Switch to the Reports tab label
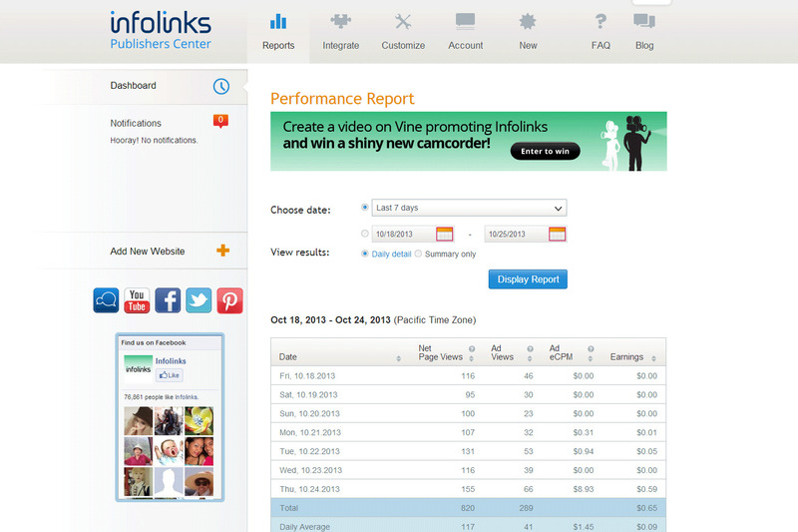The width and height of the screenshot is (798, 532). pyautogui.click(x=278, y=45)
